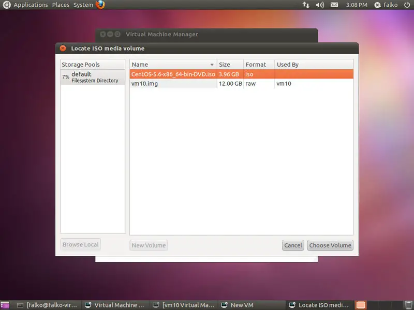Open the Places menu
This screenshot has height=310, width=414.
61,5
